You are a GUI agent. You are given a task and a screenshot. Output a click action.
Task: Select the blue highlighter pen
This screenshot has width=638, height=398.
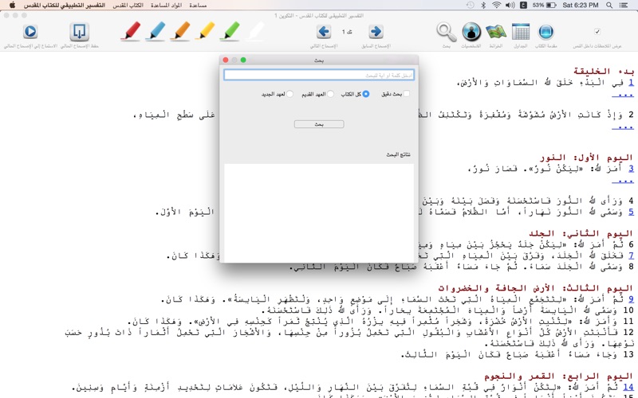[x=156, y=31]
